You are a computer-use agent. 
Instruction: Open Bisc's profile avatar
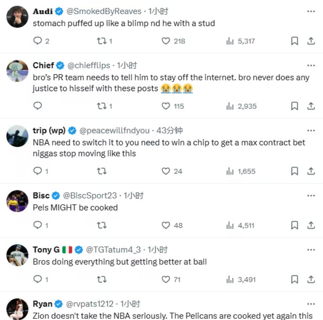coord(18,201)
